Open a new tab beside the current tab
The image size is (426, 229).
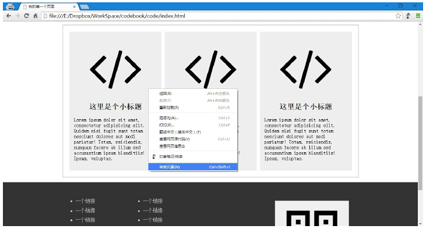click(85, 6)
